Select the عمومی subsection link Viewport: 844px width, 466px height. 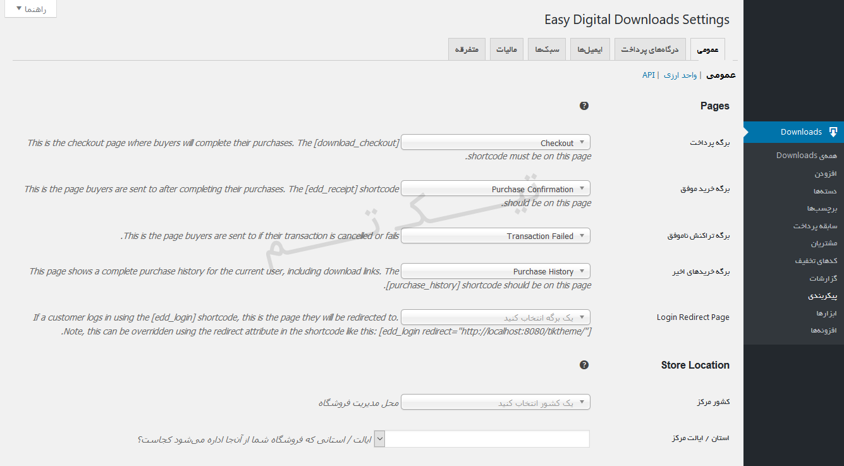point(721,75)
